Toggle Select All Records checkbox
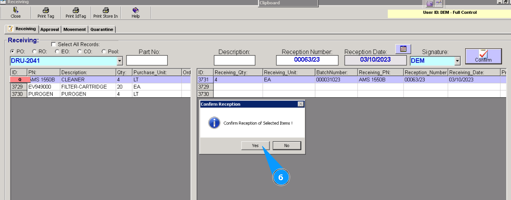 pos(54,44)
